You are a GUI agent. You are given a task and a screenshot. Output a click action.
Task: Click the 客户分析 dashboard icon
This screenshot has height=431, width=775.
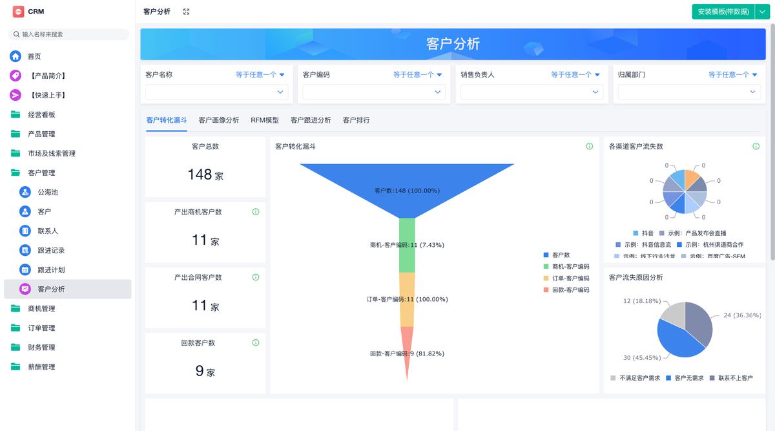tap(25, 289)
